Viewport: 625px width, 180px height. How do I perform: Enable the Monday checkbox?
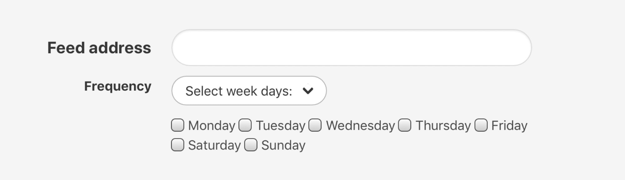[x=178, y=125]
